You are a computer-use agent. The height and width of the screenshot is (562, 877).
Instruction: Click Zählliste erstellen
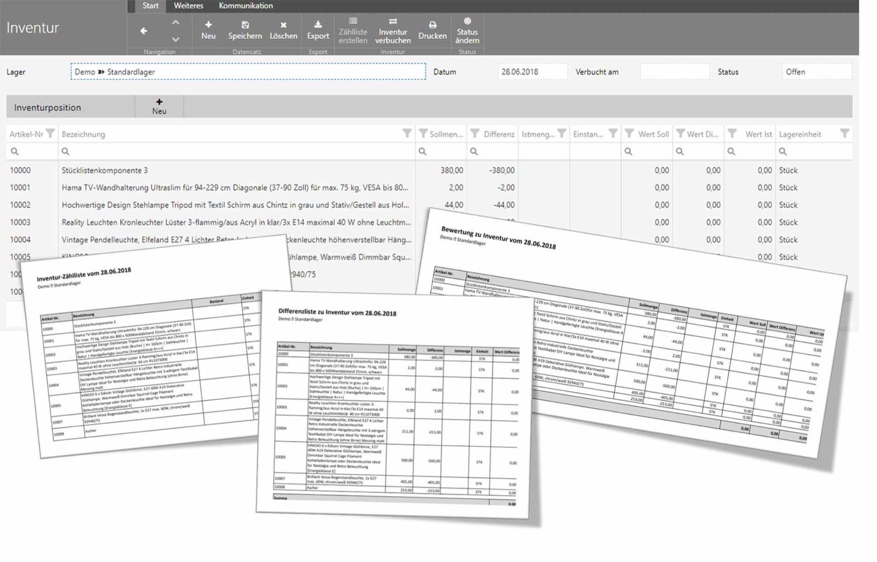[353, 31]
